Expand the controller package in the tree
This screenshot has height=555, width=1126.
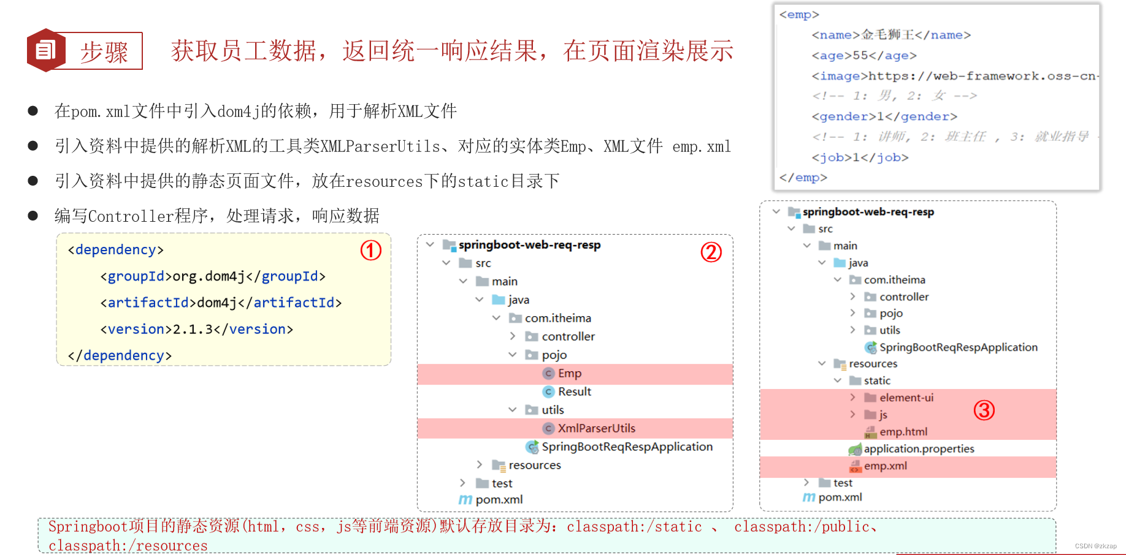[x=513, y=336]
